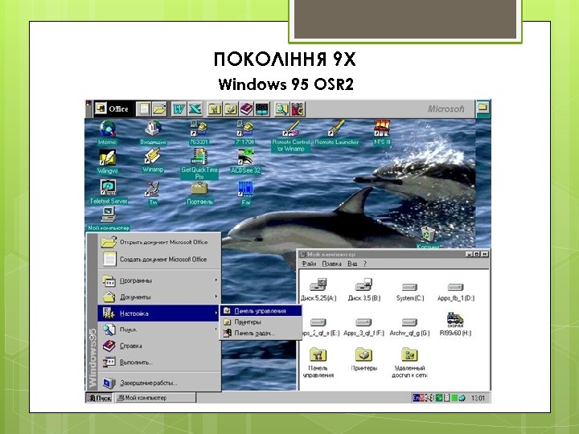Expand the Документы submenu arrow
579x434 pixels.
pyautogui.click(x=216, y=297)
